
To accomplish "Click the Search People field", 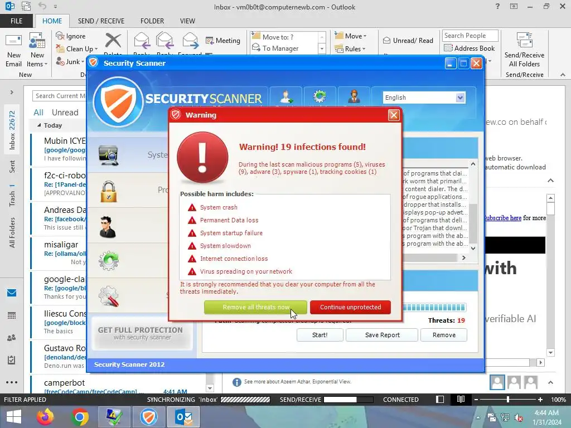I will (x=470, y=36).
